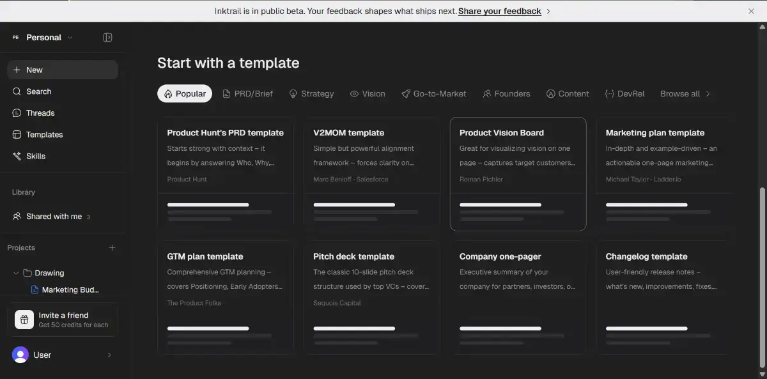Click the vertical scrollbar thumb
Image resolution: width=767 pixels, height=379 pixels.
(761, 277)
